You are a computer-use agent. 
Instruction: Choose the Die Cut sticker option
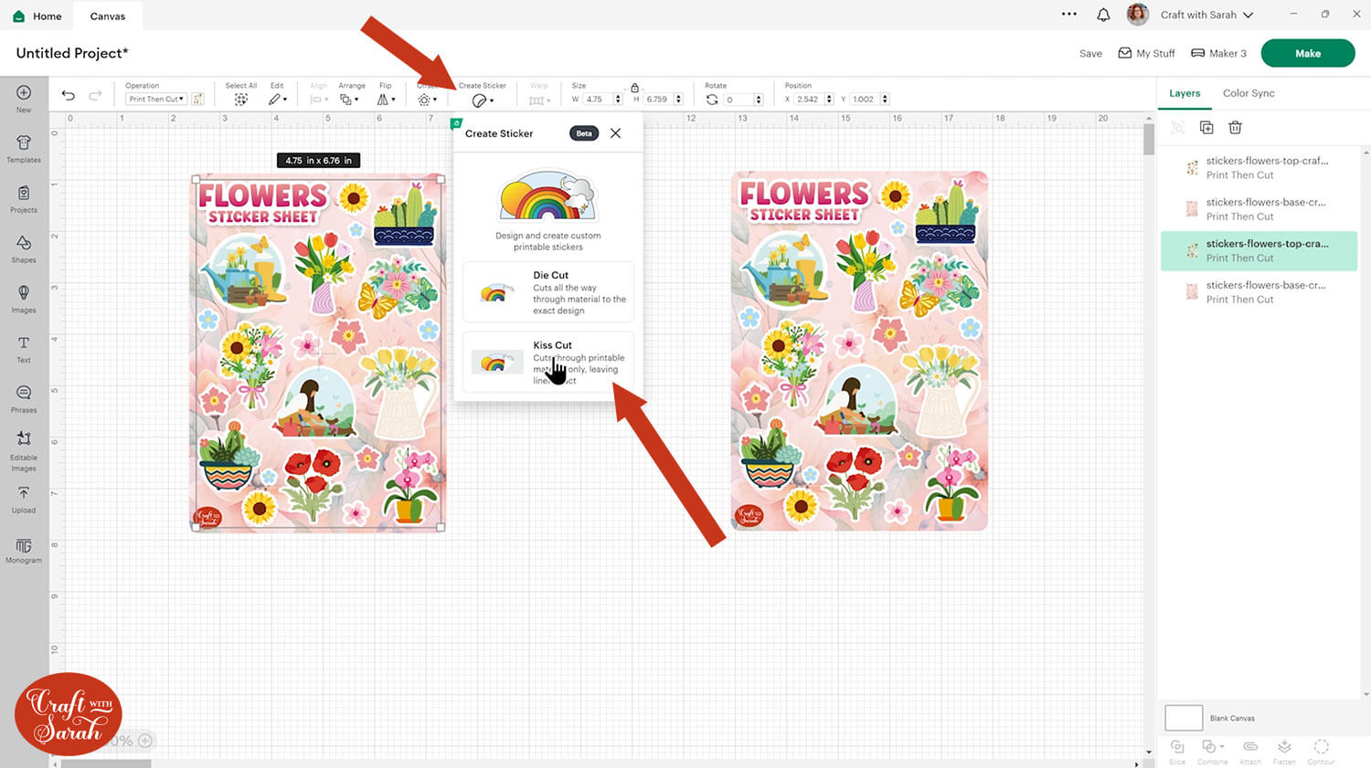548,292
